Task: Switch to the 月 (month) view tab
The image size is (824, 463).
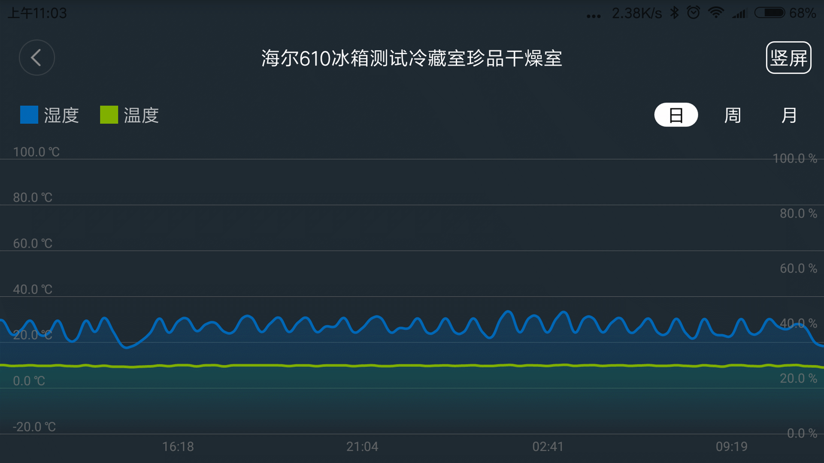Action: (x=789, y=115)
